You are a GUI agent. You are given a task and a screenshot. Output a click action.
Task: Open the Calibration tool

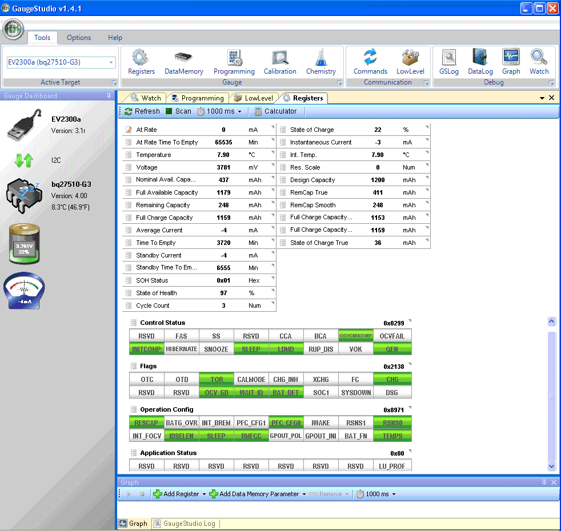pos(280,63)
